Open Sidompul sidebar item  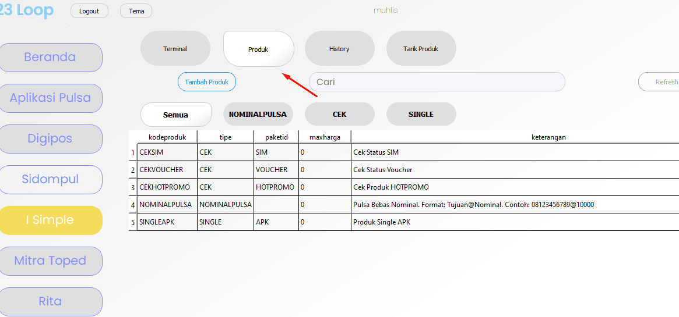pos(50,179)
